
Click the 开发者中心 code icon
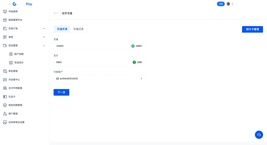5,80
